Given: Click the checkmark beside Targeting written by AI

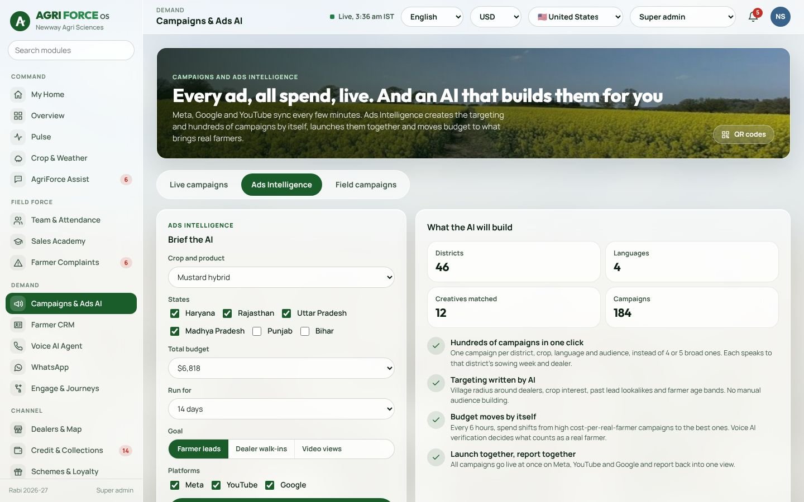Looking at the screenshot, I should [435, 383].
